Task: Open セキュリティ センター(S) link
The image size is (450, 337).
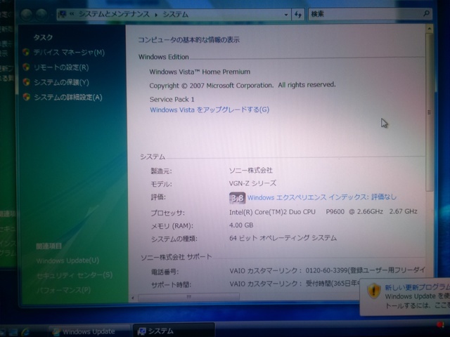Action: 75,275
